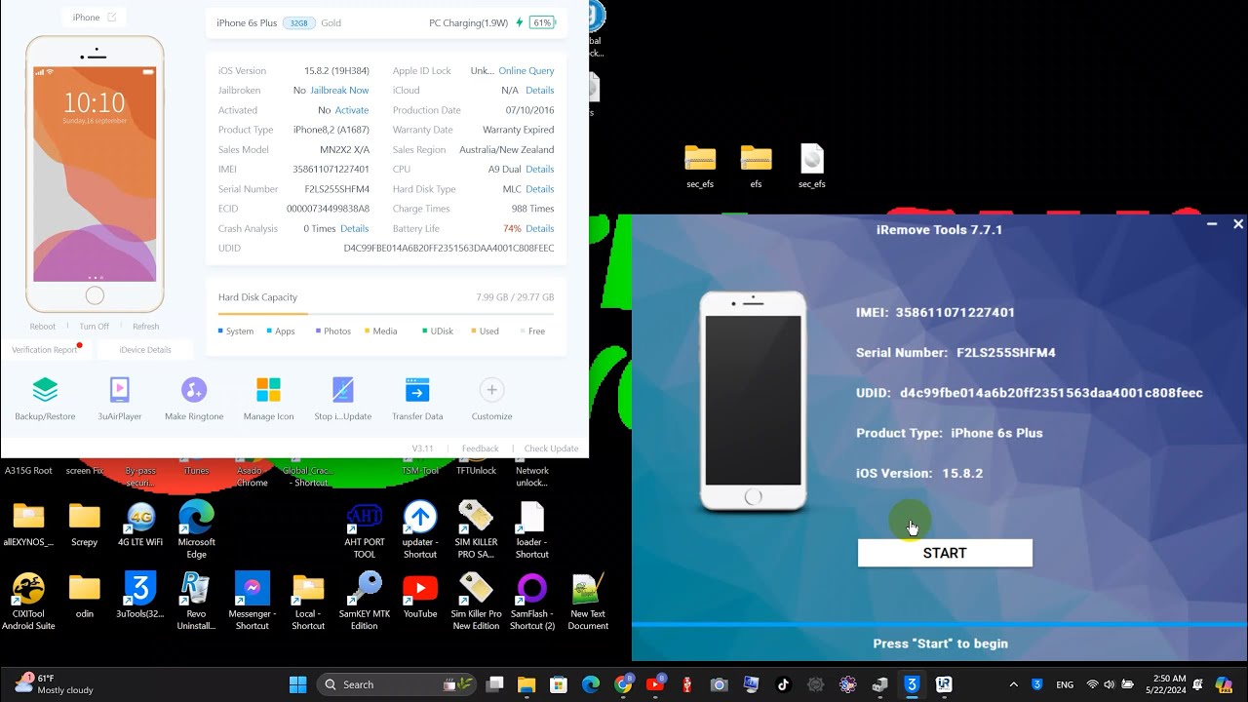
Task: Click the START button in iRemove Tools
Action: [x=945, y=553]
